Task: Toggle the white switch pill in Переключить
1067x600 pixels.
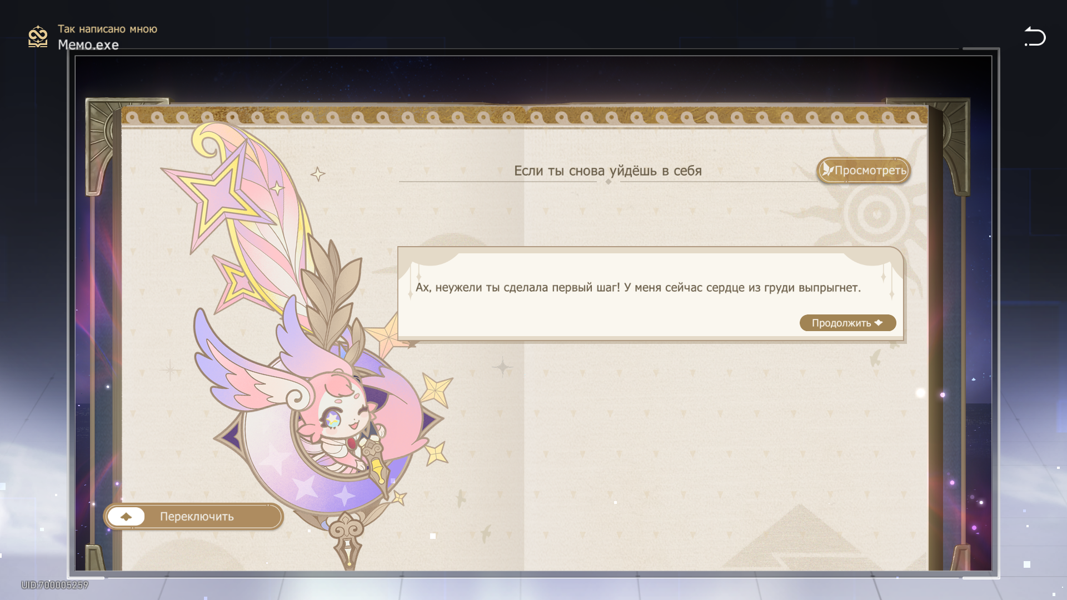Action: click(x=126, y=517)
